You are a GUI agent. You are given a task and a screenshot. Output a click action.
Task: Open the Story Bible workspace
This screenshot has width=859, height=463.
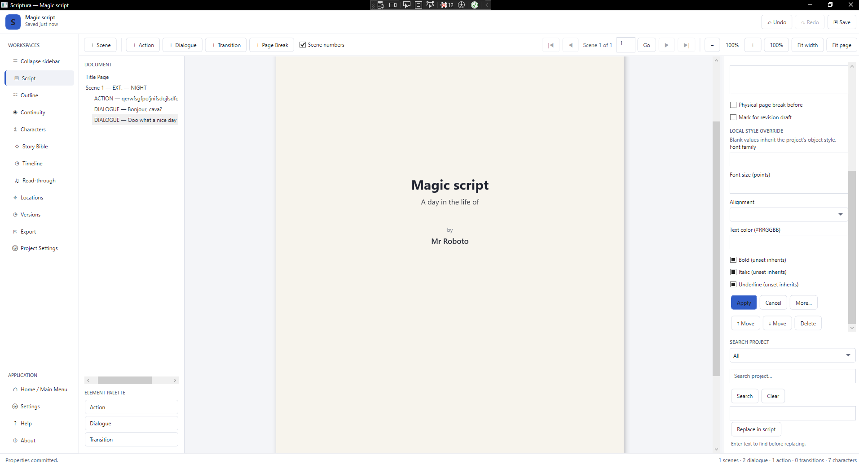[40, 147]
